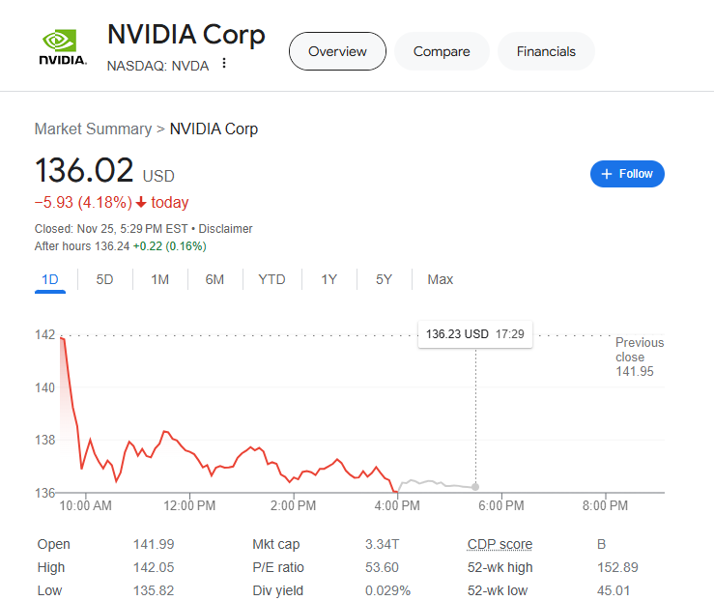Click the red down arrow icon
This screenshot has height=601, width=714.
pos(141,203)
